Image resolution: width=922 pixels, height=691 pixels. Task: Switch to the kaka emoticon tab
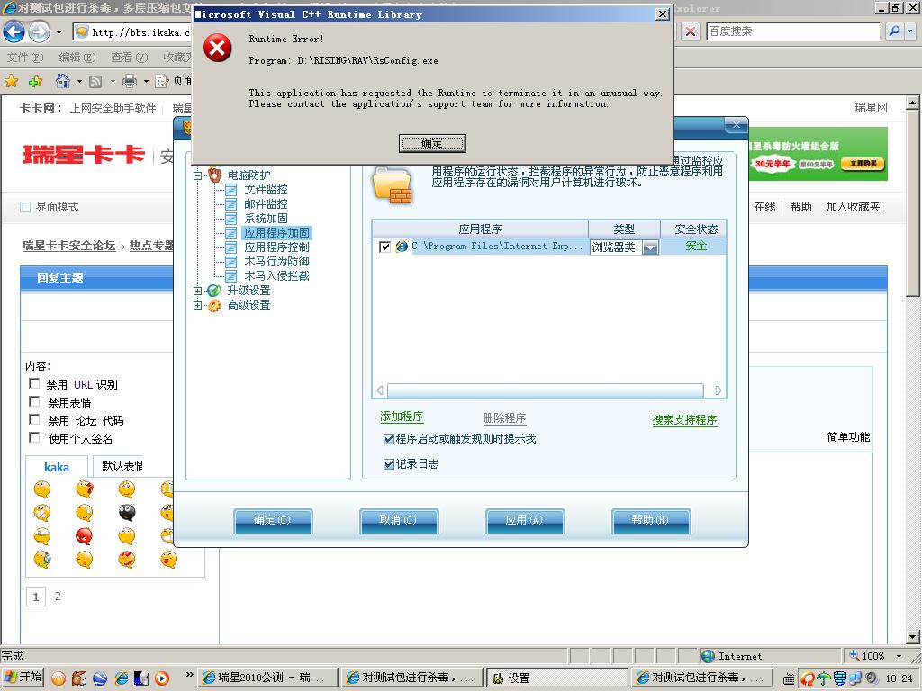[57, 467]
